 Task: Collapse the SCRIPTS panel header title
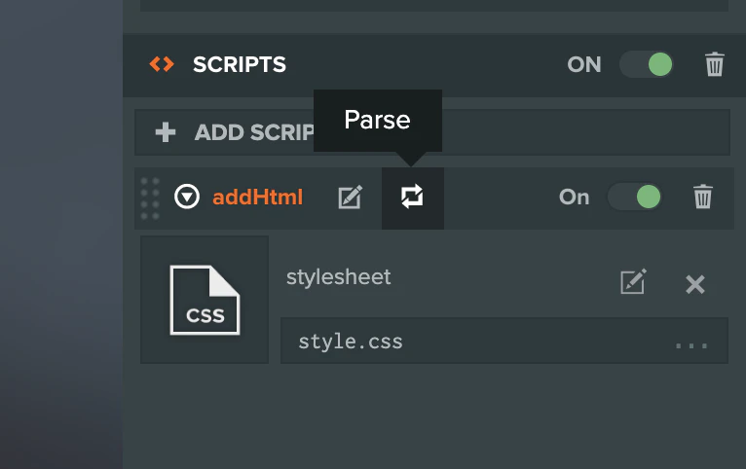pyautogui.click(x=240, y=65)
